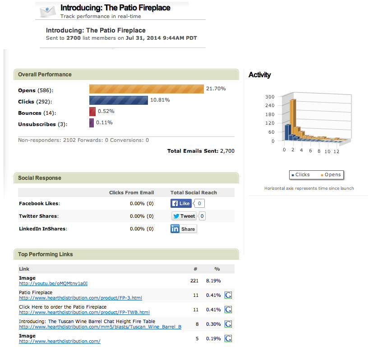Open the youtu.be image link
Viewport: 369px width, 347px height.
tap(53, 284)
